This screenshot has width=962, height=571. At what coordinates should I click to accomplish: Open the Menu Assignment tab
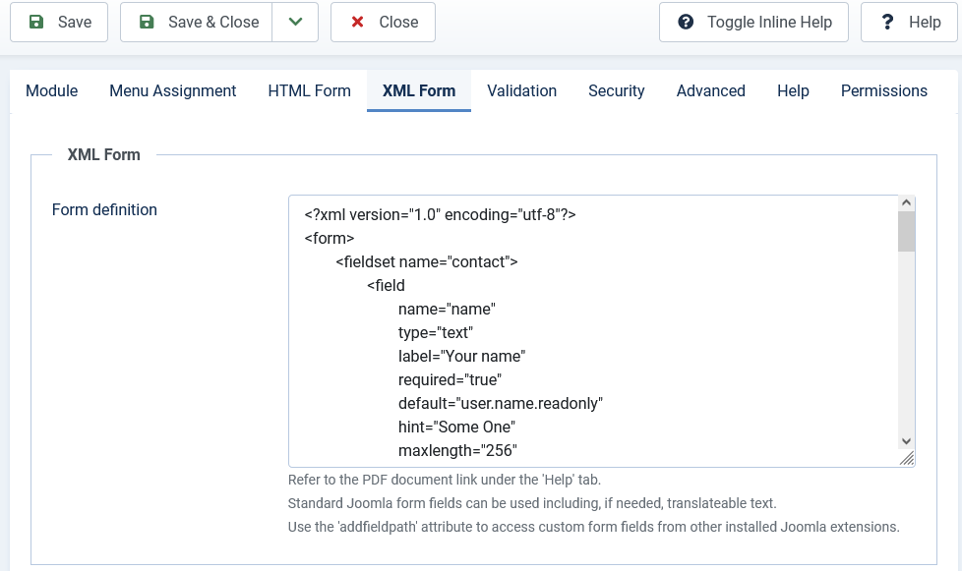(x=172, y=90)
